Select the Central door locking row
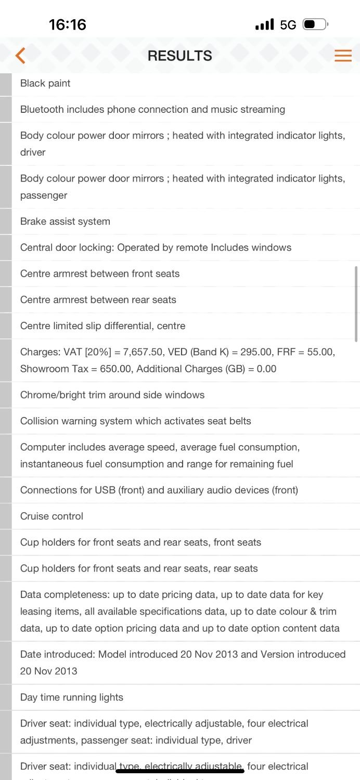This screenshot has width=360, height=780. [x=156, y=248]
